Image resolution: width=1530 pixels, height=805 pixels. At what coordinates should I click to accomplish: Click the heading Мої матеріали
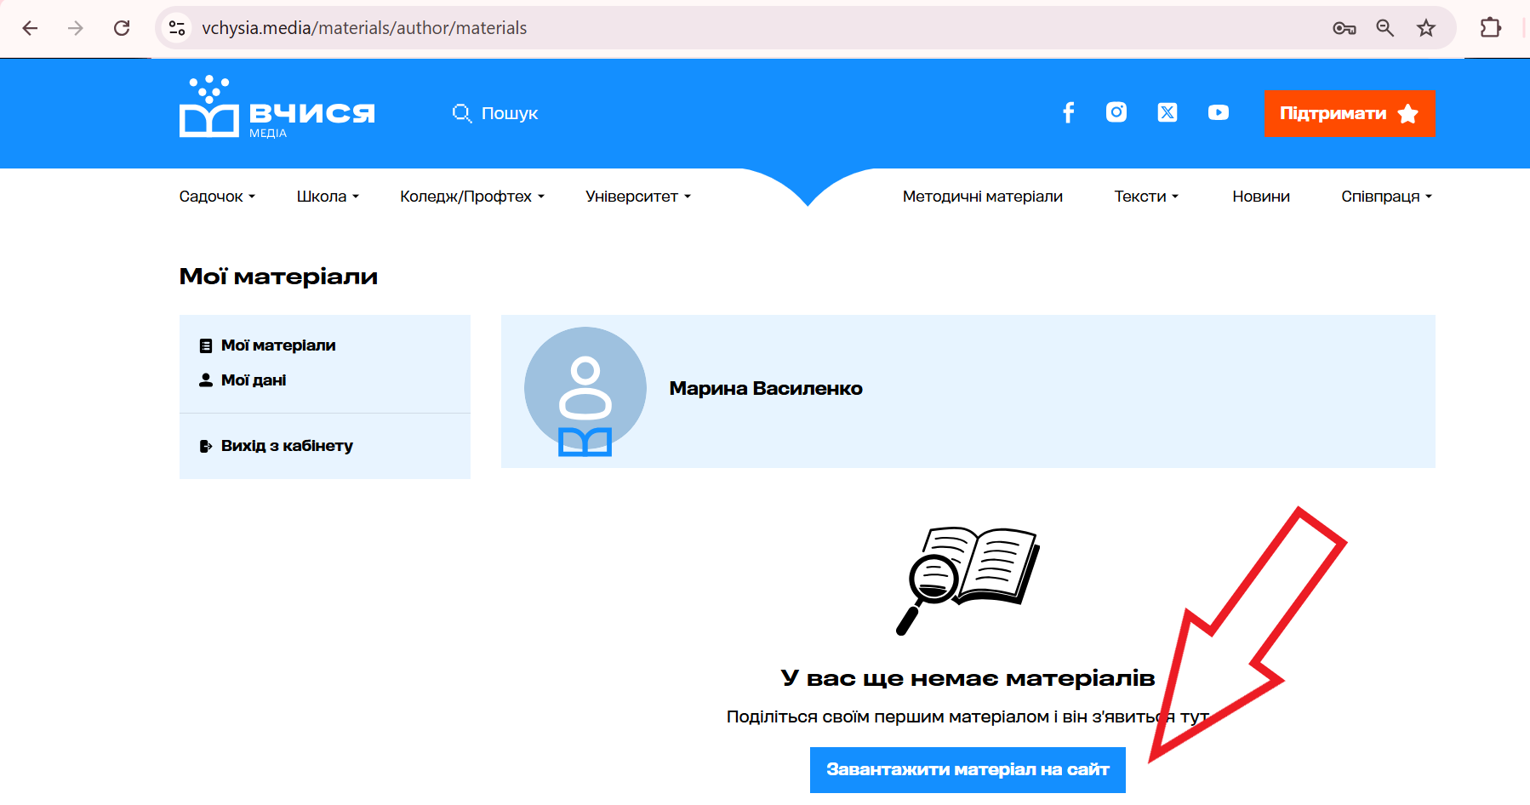278,277
